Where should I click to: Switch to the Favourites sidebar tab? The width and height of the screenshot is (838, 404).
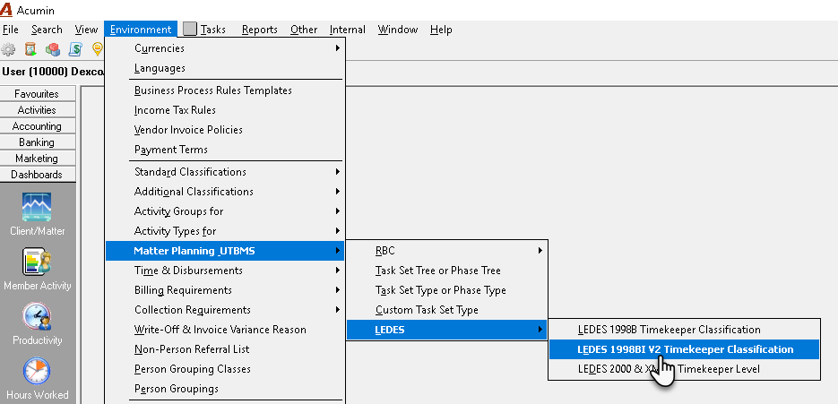37,93
